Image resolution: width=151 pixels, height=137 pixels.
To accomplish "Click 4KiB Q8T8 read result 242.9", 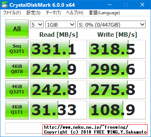I will click(x=59, y=69).
